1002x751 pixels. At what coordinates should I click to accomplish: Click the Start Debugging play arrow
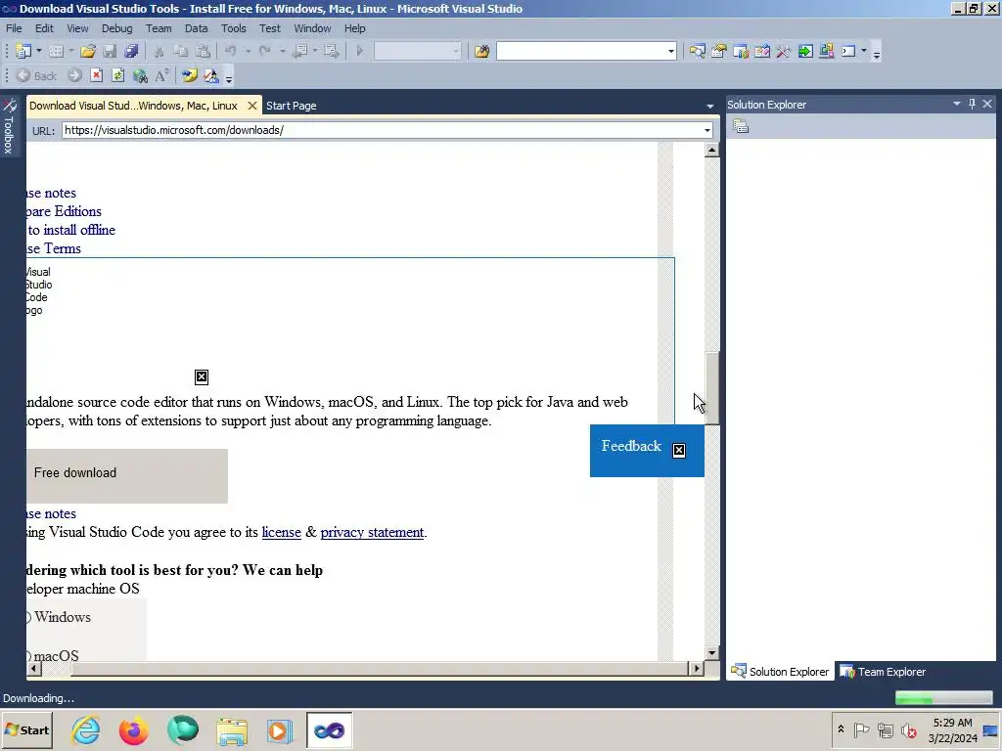coord(359,51)
